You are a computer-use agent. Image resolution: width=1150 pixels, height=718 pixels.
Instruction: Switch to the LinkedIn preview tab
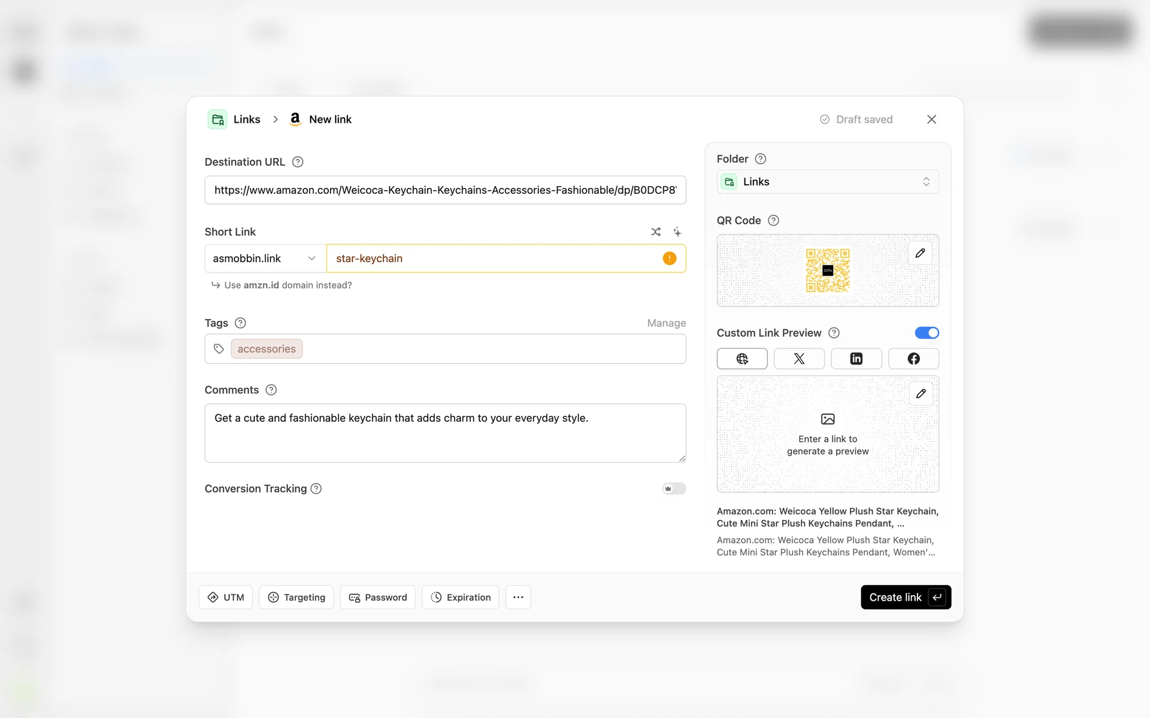pos(856,358)
